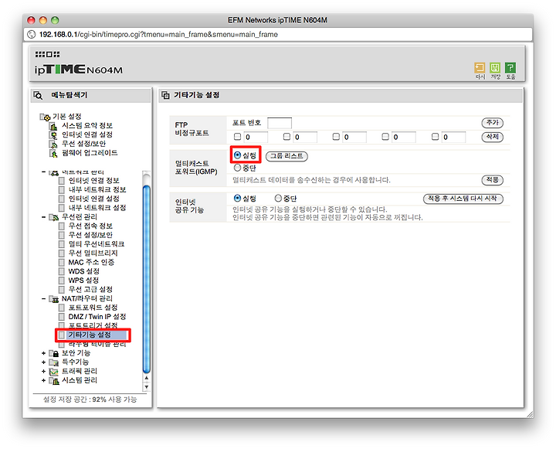
Task: Click the 메뉴탐색기 magnifier icon
Action: click(38, 95)
